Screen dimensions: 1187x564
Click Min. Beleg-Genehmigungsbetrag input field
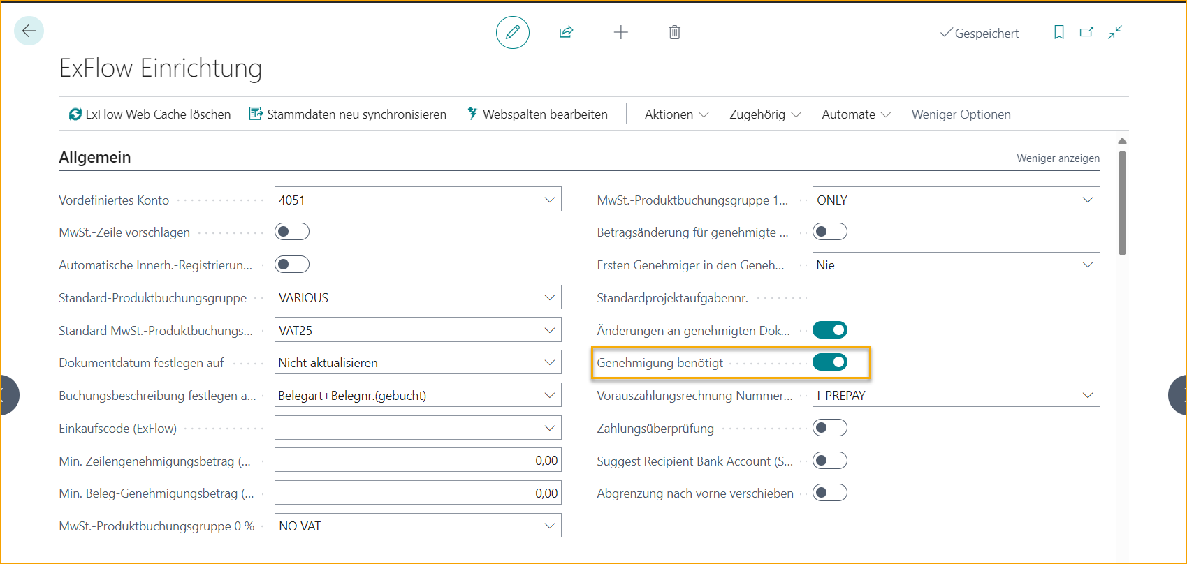(418, 493)
